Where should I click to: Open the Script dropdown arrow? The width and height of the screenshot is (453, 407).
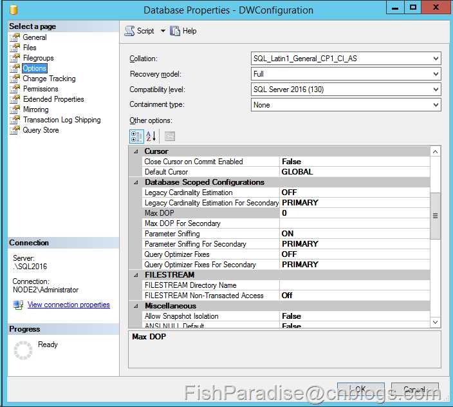coord(163,31)
